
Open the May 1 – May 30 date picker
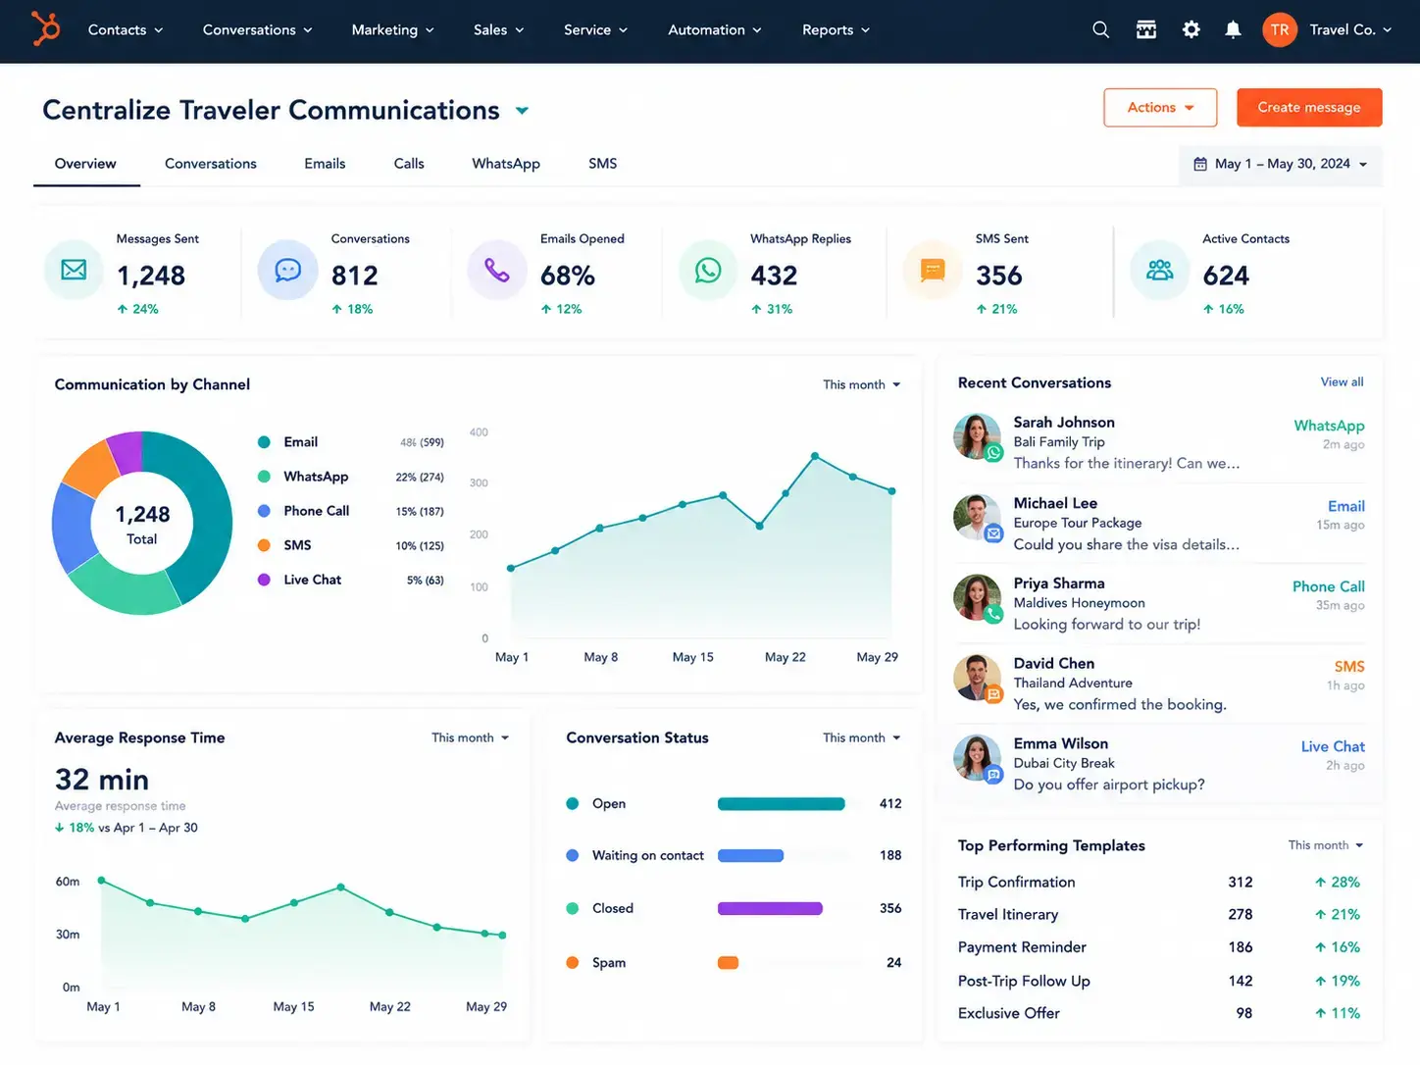coord(1281,164)
